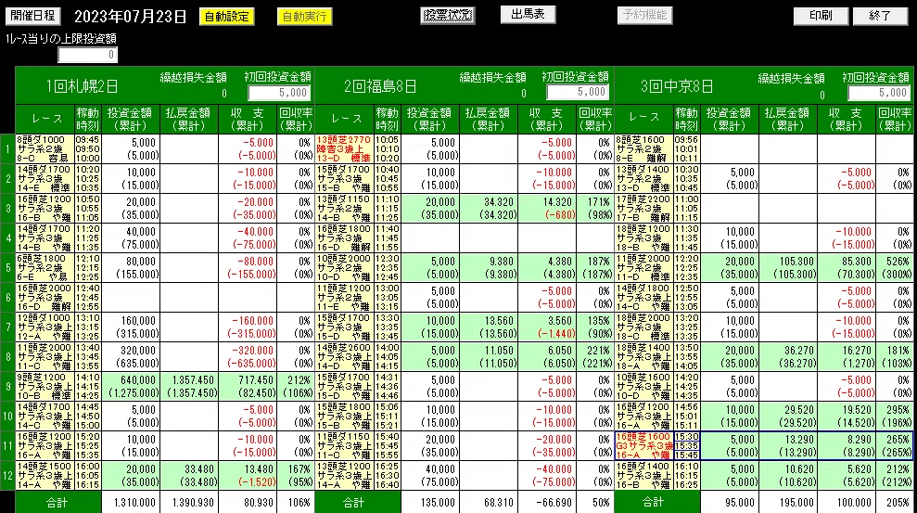Click Sapporo 回収率(累計) column header
The height and width of the screenshot is (513, 917).
[296, 120]
